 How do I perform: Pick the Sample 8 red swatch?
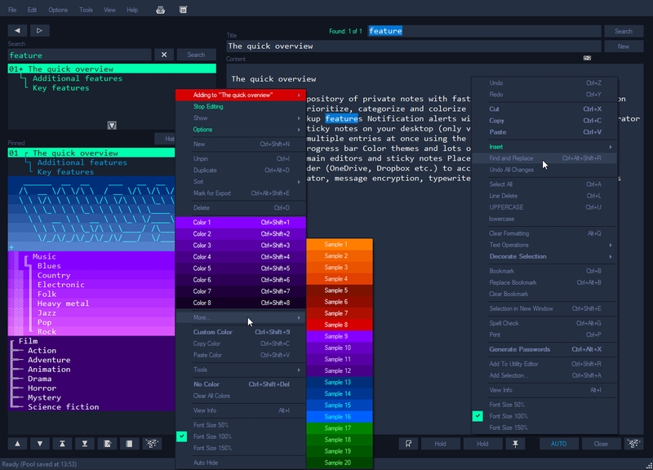[x=340, y=325]
